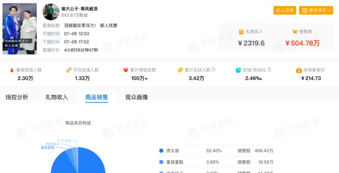
Task: Click the help icon next to 累计互动人数
Action: pyautogui.click(x=213, y=70)
